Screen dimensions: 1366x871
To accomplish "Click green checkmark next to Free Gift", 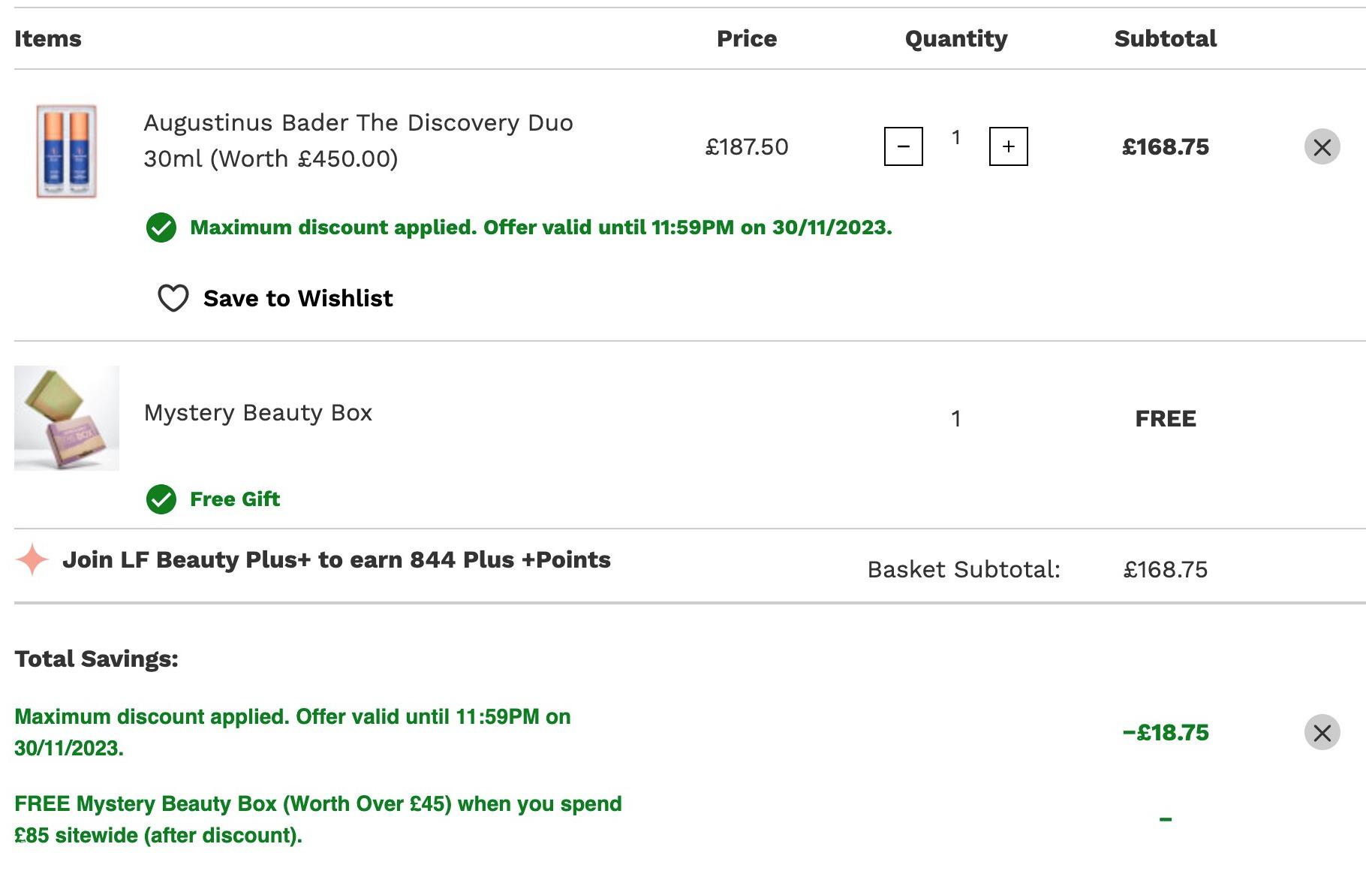I will [x=161, y=499].
